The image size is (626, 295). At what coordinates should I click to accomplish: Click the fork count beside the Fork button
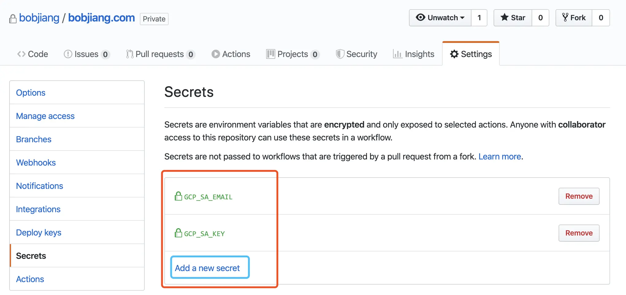click(x=601, y=17)
